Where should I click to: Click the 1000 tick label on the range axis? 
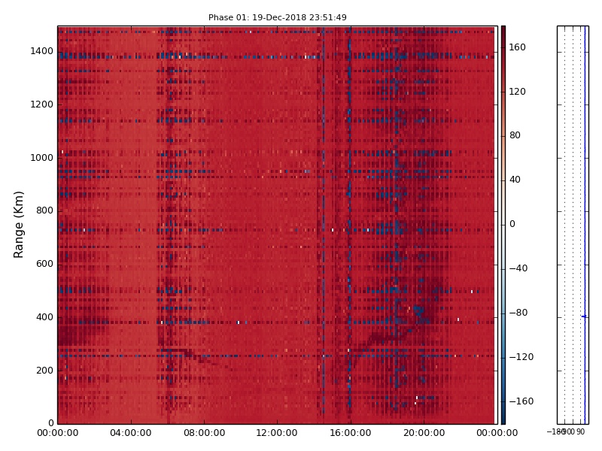tap(41, 158)
